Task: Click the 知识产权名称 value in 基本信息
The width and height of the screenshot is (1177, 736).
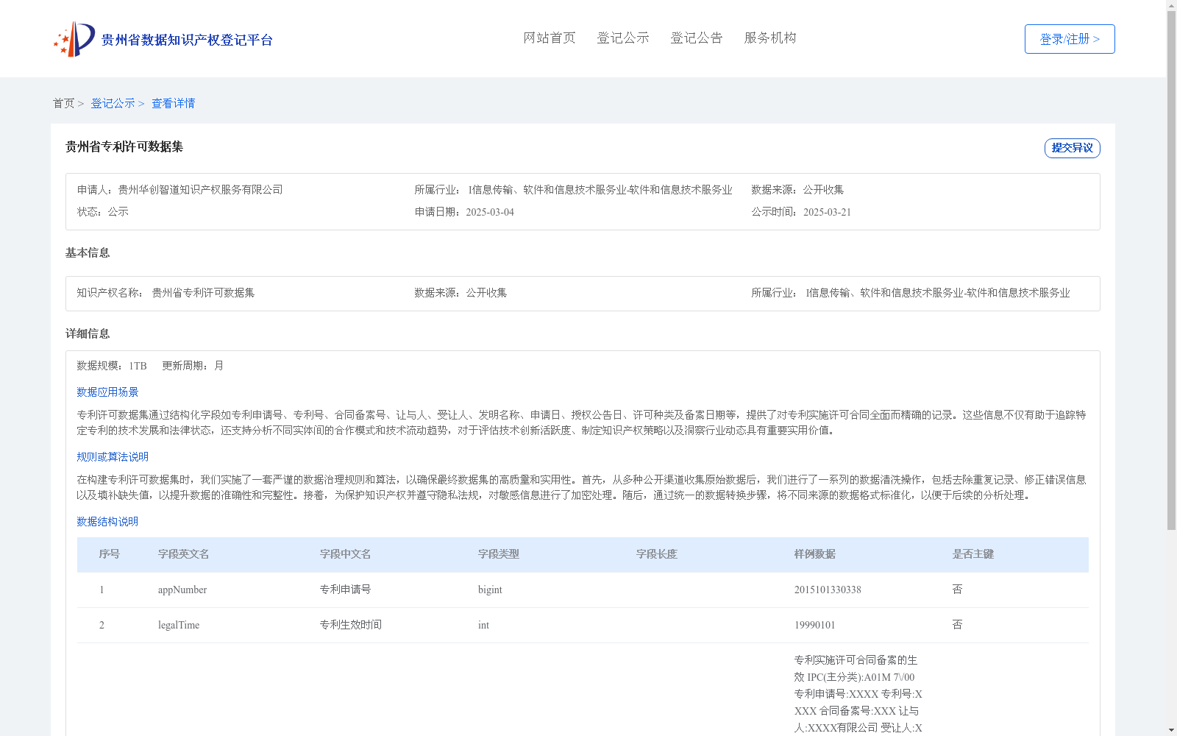Action: pos(203,293)
